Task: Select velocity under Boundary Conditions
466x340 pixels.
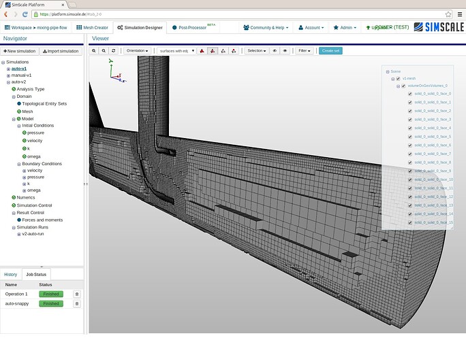Action: 35,170
